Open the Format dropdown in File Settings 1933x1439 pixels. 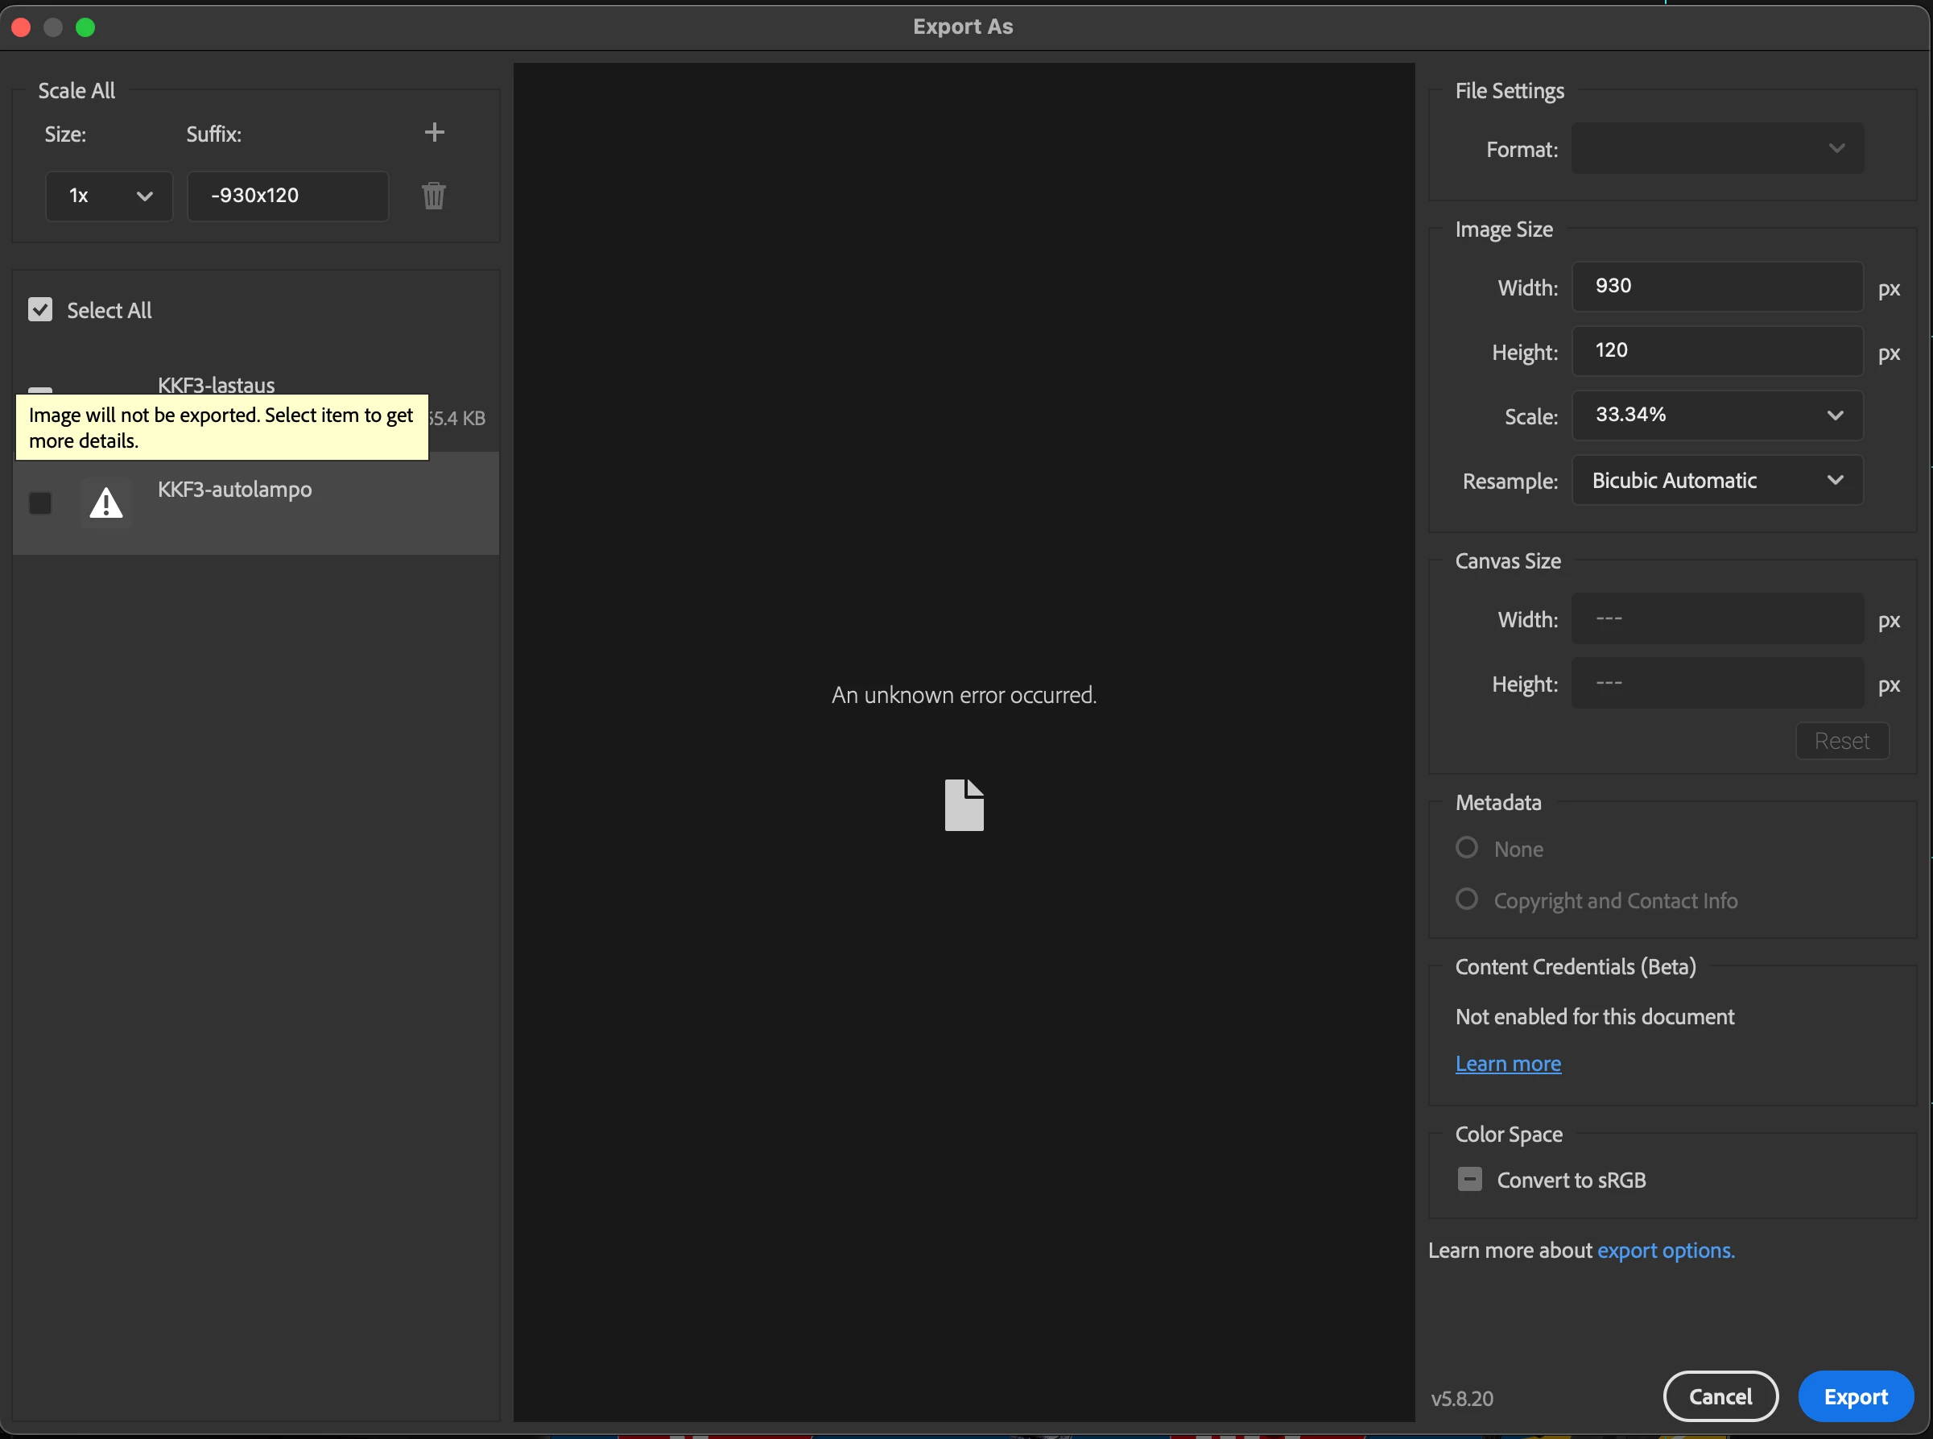tap(1717, 149)
